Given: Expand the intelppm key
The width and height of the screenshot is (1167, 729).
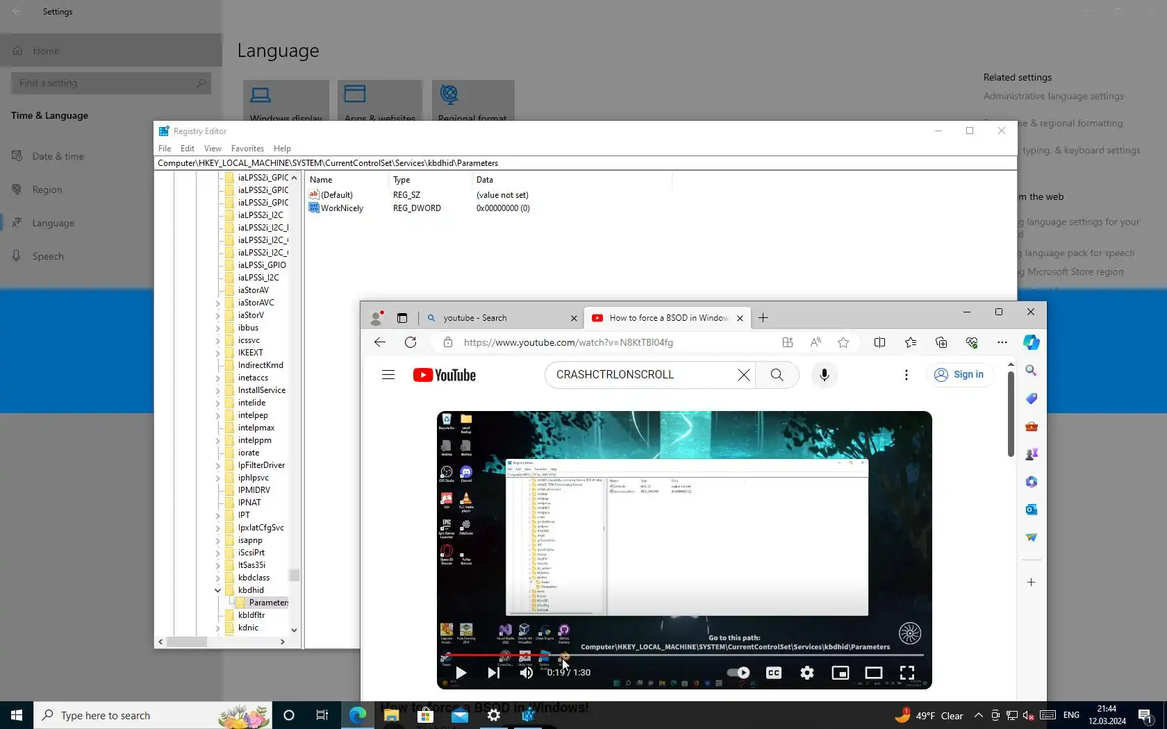Looking at the screenshot, I should point(217,440).
